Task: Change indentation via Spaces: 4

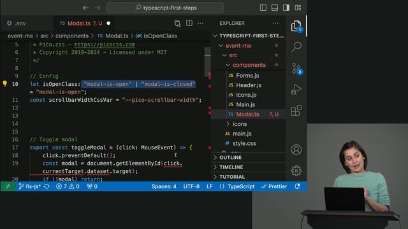Action: (x=164, y=186)
